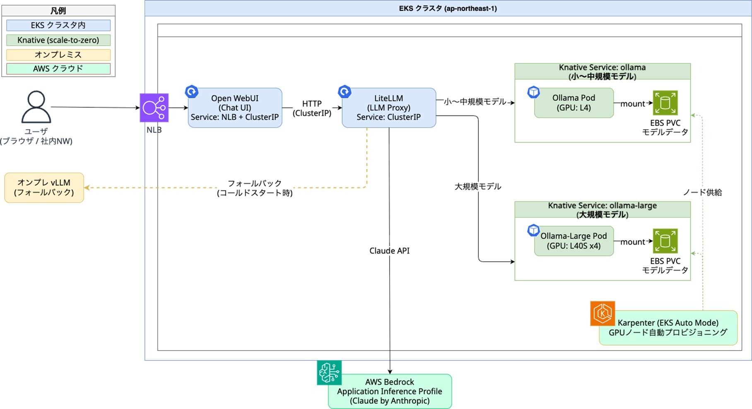Click the blue EKS クラスタ内 legend swatch
Screen dimensions: 752x409
click(58, 25)
